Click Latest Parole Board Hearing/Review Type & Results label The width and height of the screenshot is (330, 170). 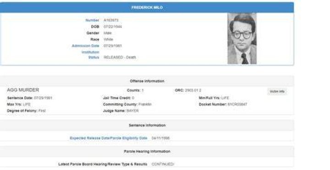coord(103,164)
